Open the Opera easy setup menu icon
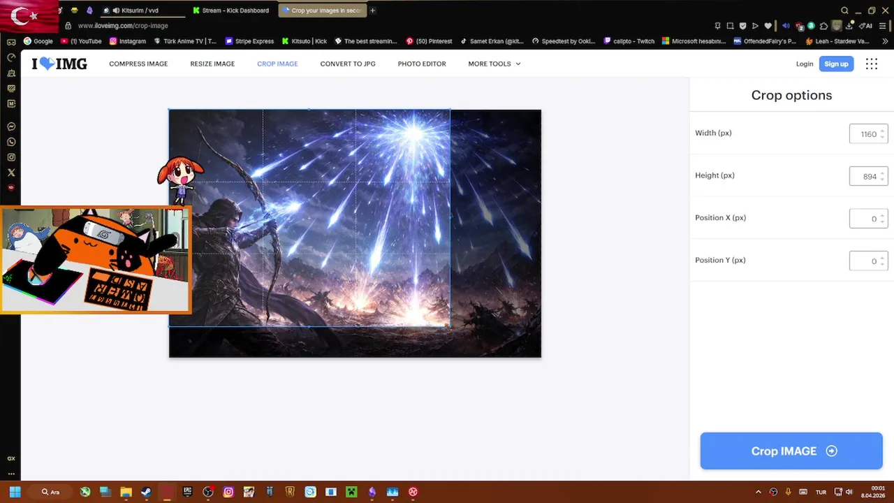This screenshot has height=503, width=894. [x=882, y=26]
